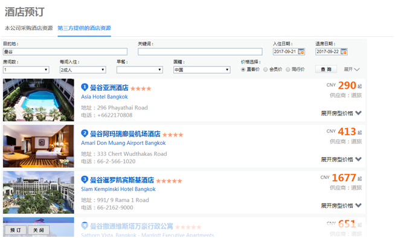Click the star rating of Amari Don Muang hotel
This screenshot has height=238, width=395.
[173, 135]
